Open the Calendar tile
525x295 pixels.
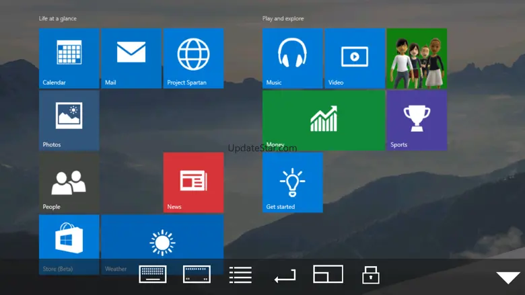(x=69, y=58)
